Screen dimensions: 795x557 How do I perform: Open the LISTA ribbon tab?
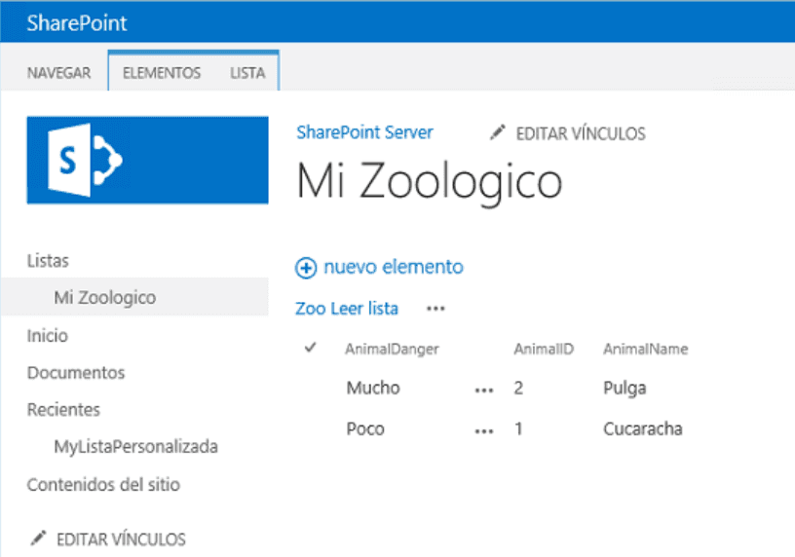tap(247, 73)
